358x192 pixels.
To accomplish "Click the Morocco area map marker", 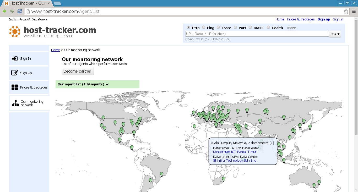I will tap(194, 127).
